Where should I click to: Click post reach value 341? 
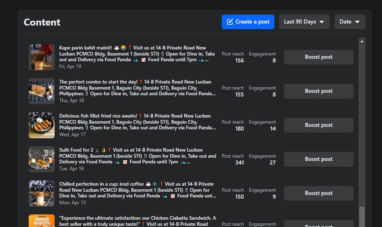[239, 163]
